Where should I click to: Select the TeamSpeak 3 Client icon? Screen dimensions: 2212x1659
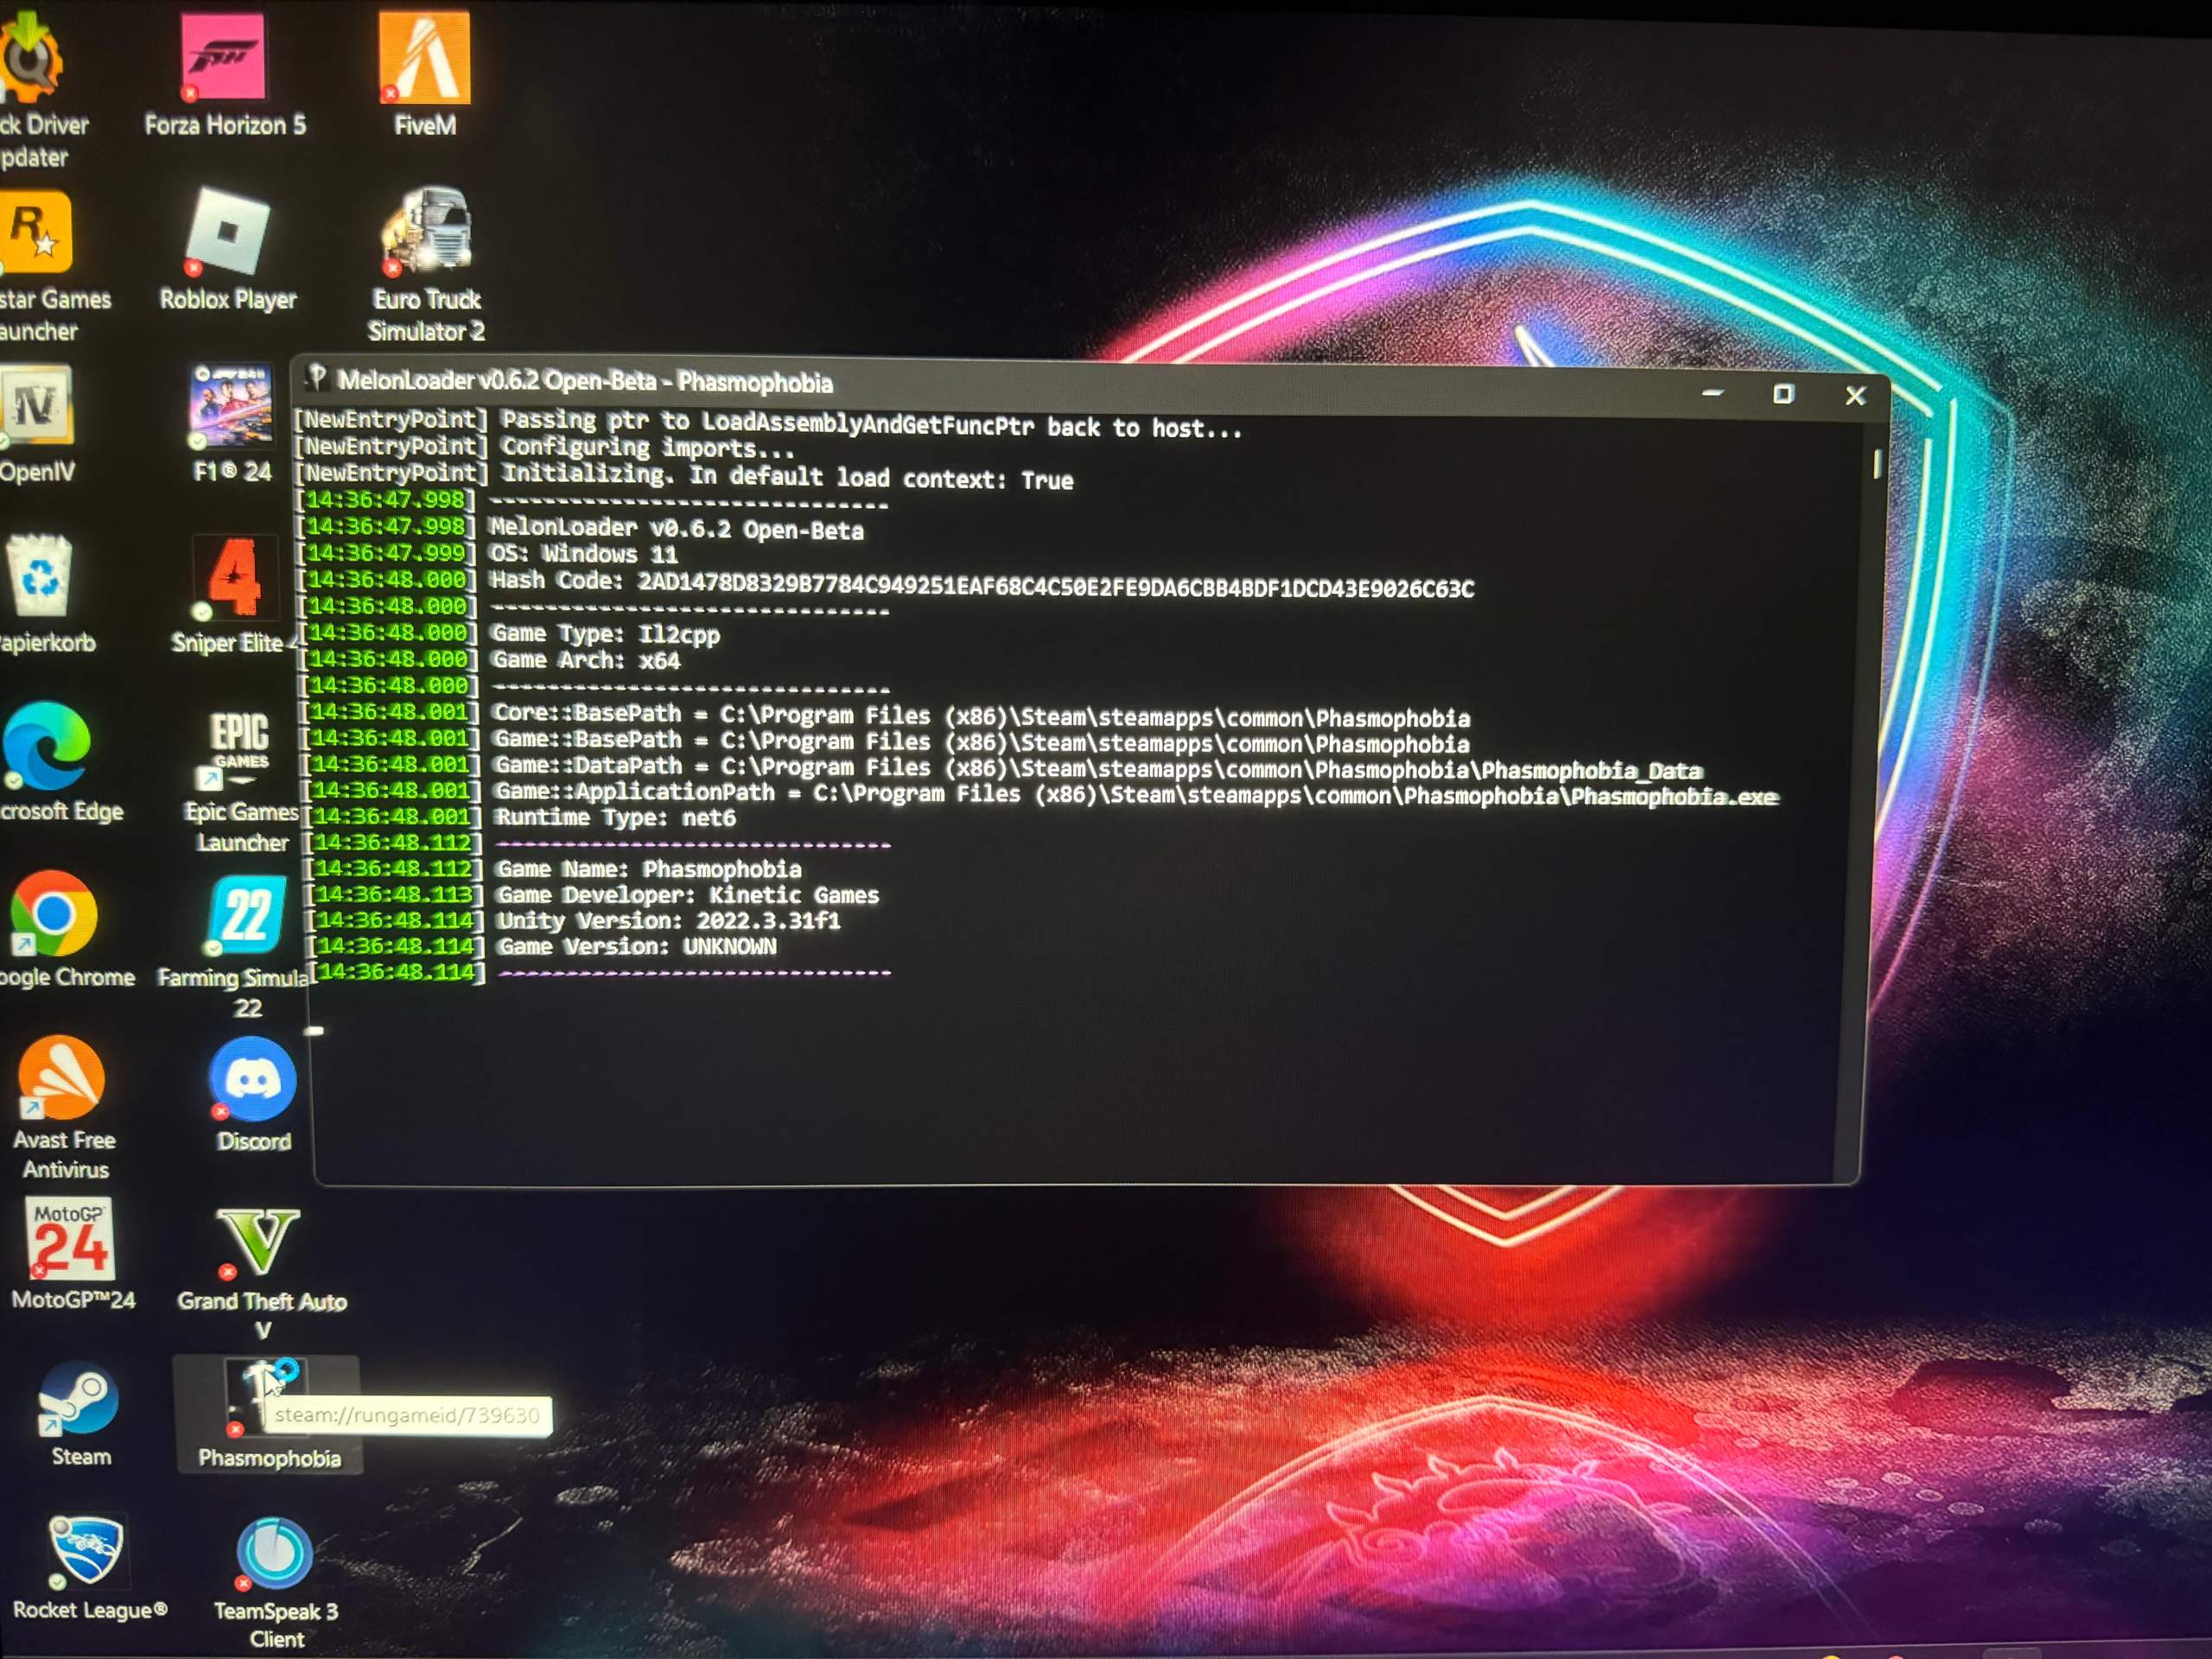276,1582
